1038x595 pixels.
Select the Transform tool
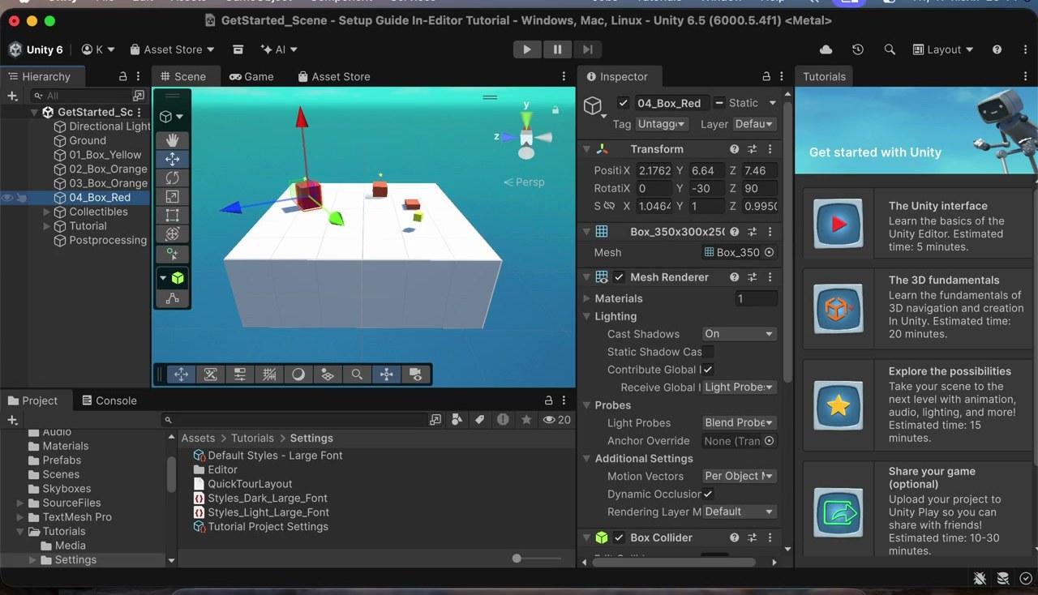[172, 233]
